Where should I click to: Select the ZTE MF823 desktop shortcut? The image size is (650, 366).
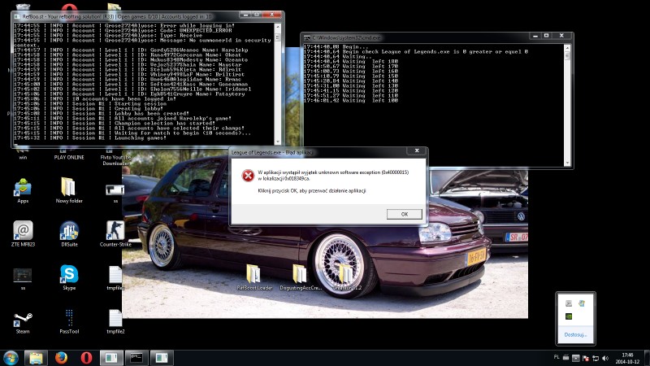point(23,234)
